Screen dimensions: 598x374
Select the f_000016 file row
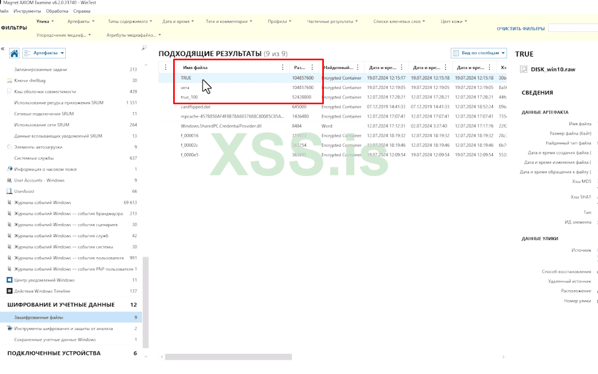(333, 136)
